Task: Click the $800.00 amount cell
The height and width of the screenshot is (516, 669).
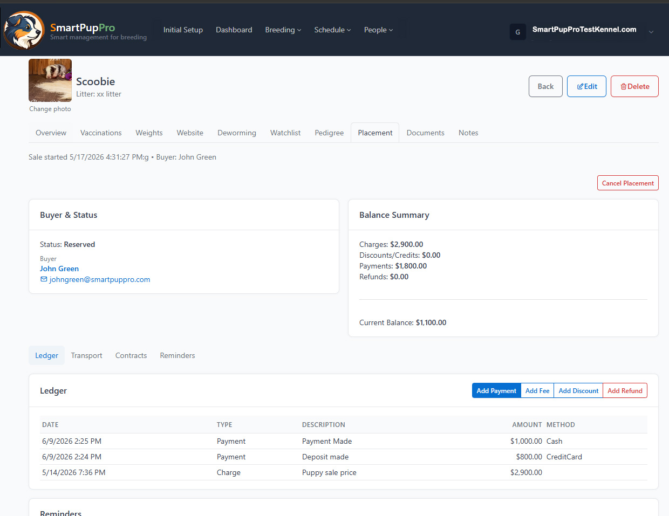Action: pos(529,457)
